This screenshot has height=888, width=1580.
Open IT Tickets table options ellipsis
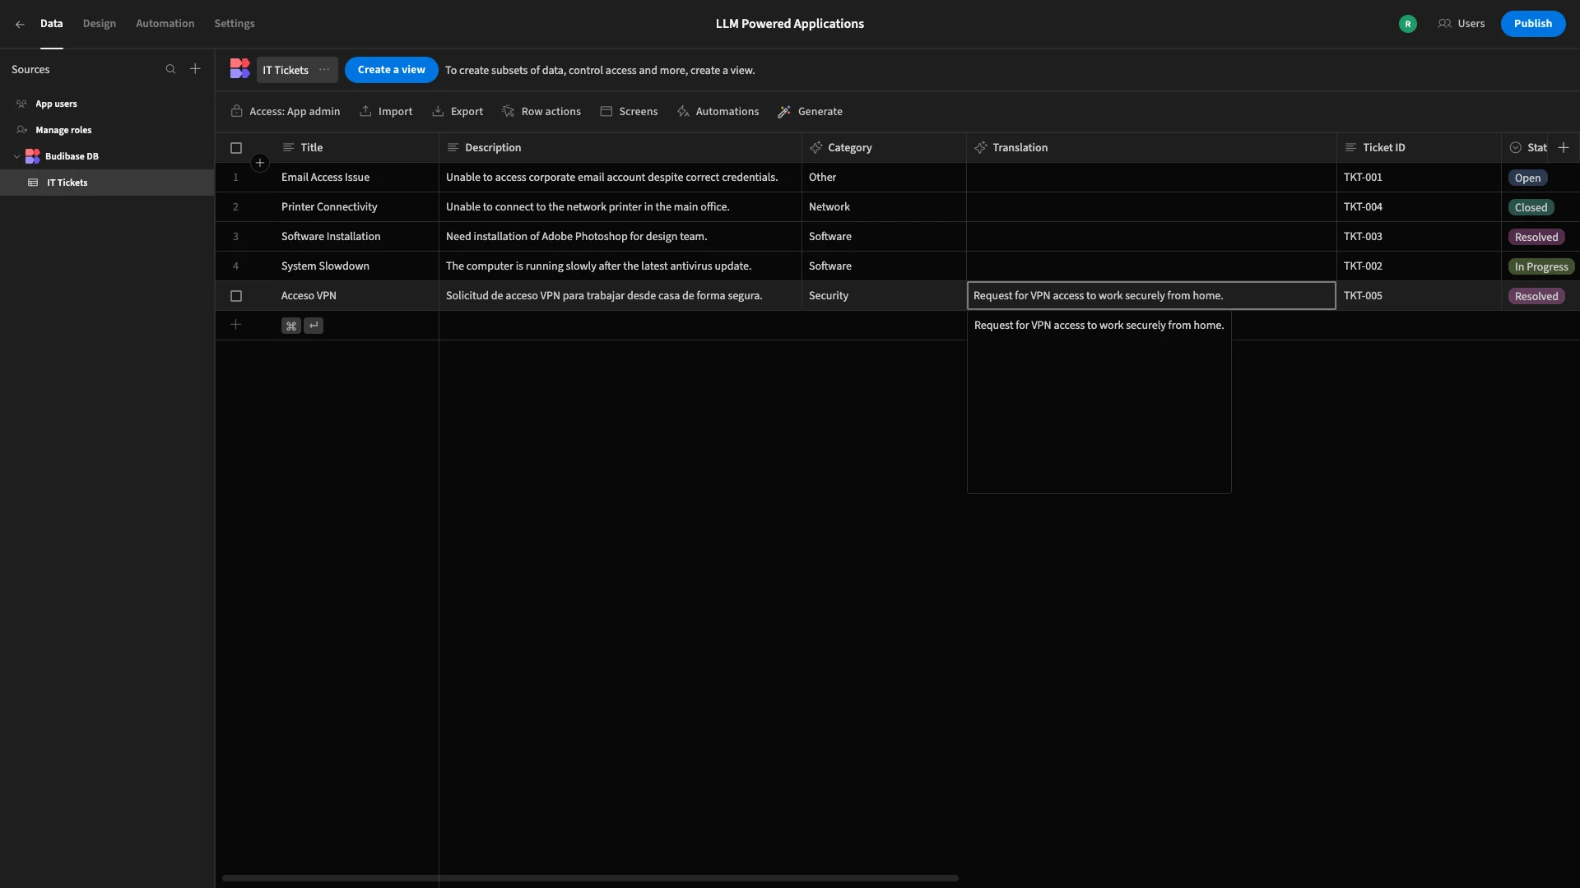[x=324, y=70]
